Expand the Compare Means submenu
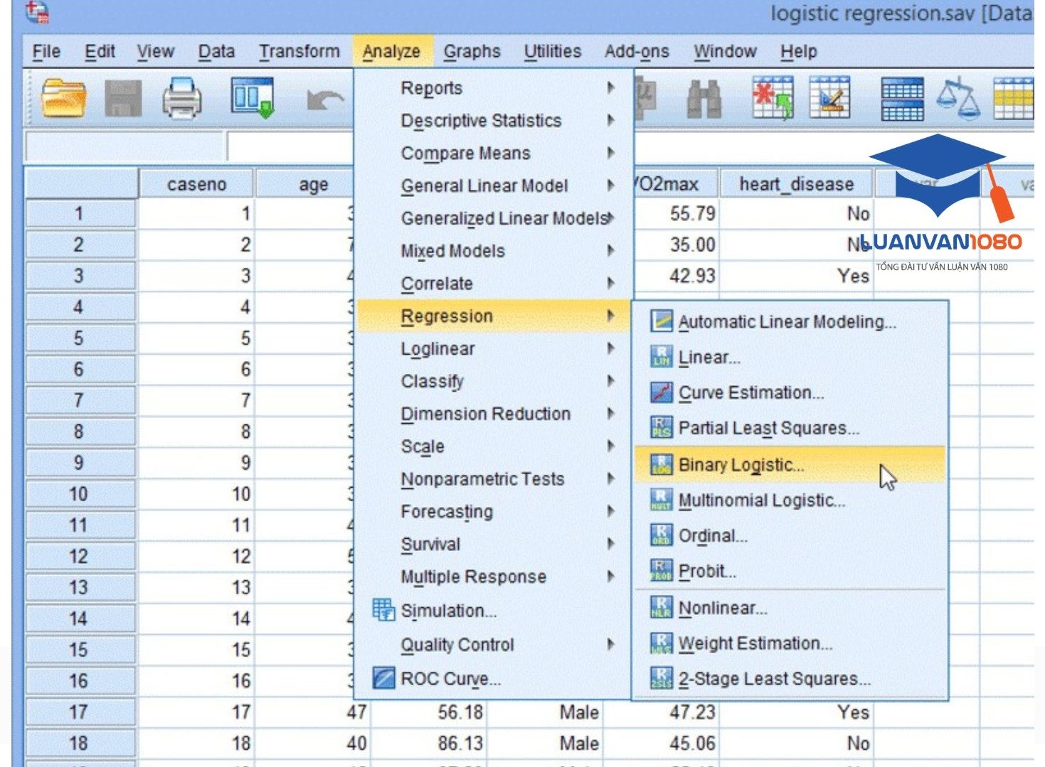Screen dimensions: 1045x767 [x=465, y=154]
